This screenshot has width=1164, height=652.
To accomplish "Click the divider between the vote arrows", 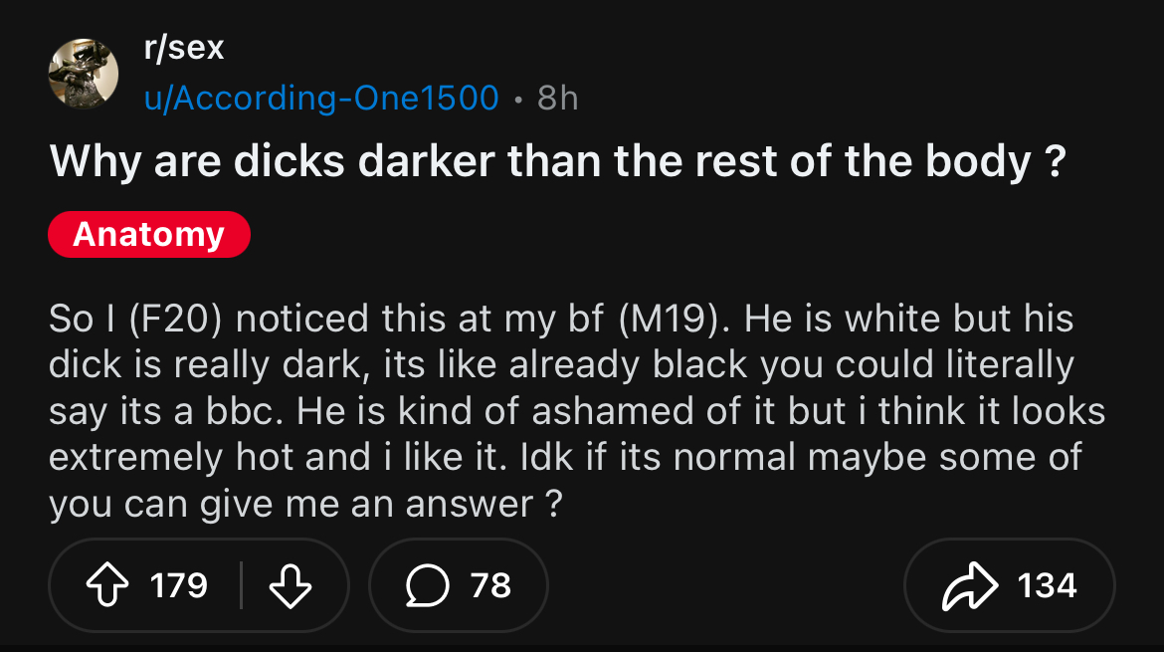I will pyautogui.click(x=242, y=584).
